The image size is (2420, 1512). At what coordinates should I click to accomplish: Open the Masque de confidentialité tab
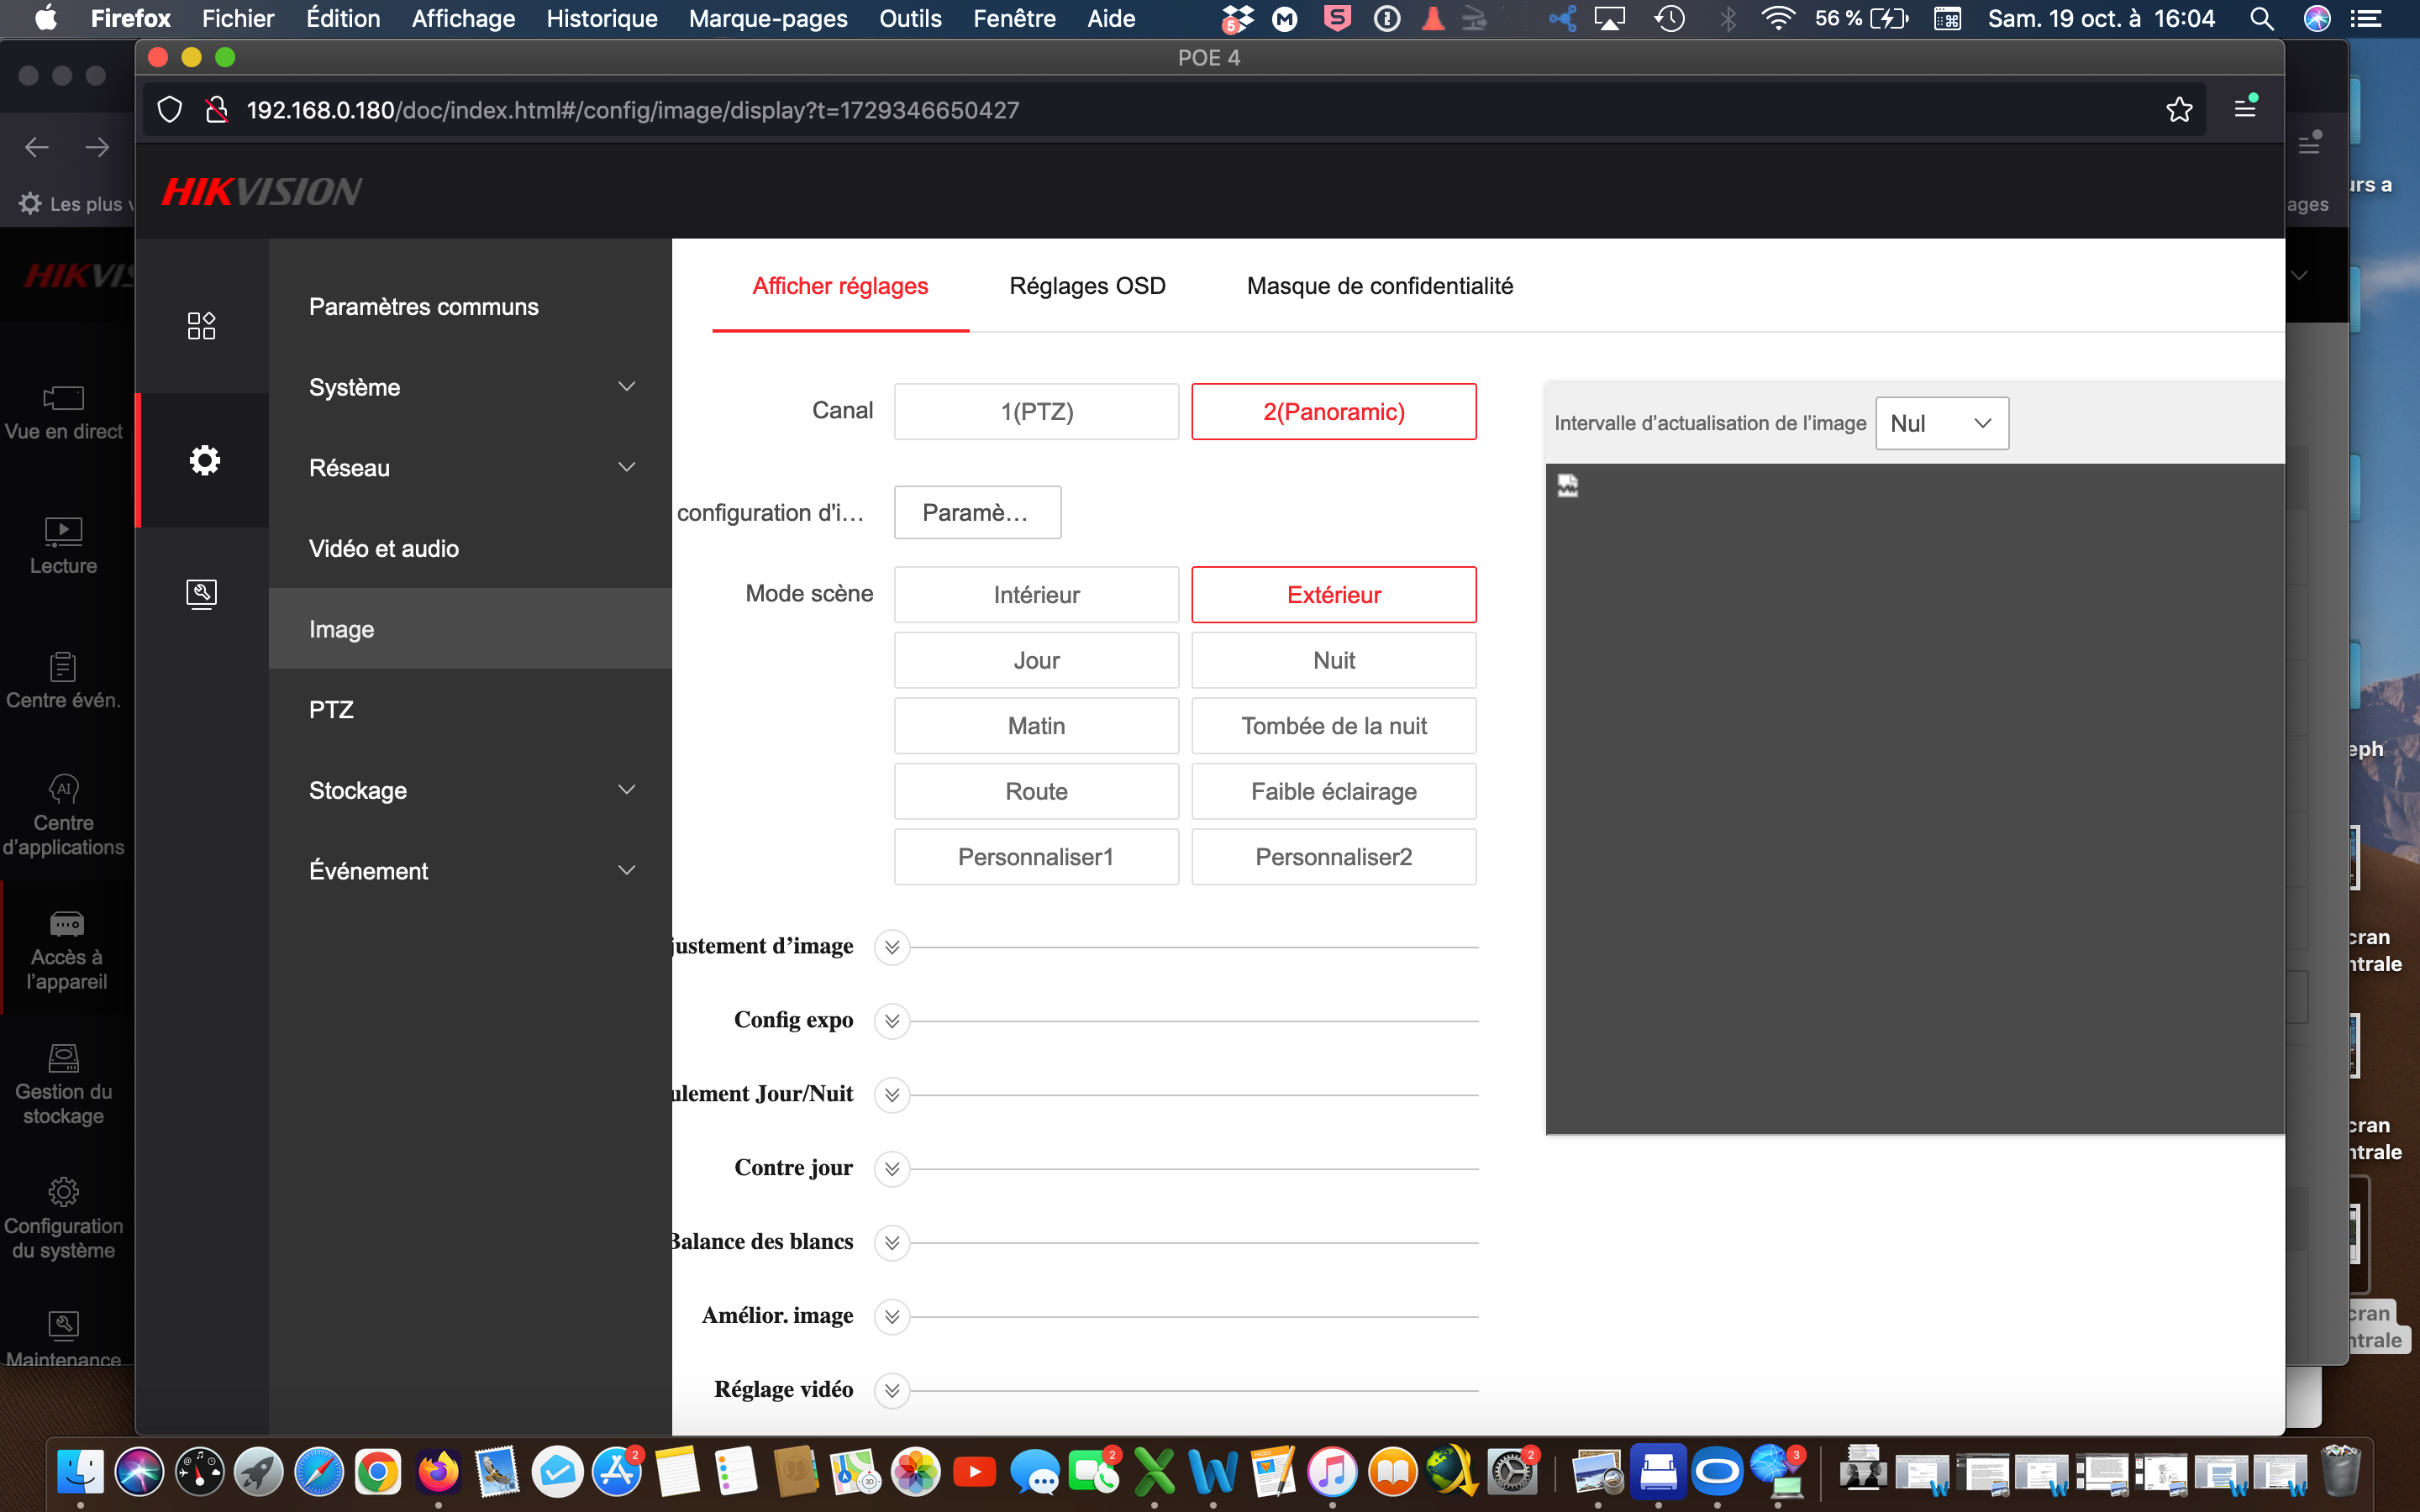tap(1379, 286)
